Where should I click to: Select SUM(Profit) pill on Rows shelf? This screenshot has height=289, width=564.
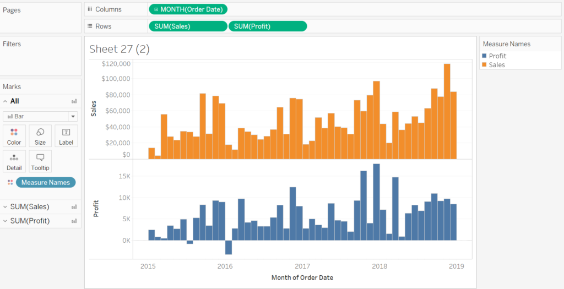click(268, 26)
